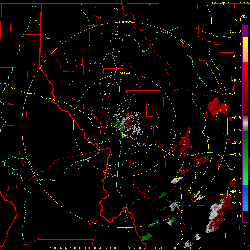Select the 76.7 scale value

(236, 56)
